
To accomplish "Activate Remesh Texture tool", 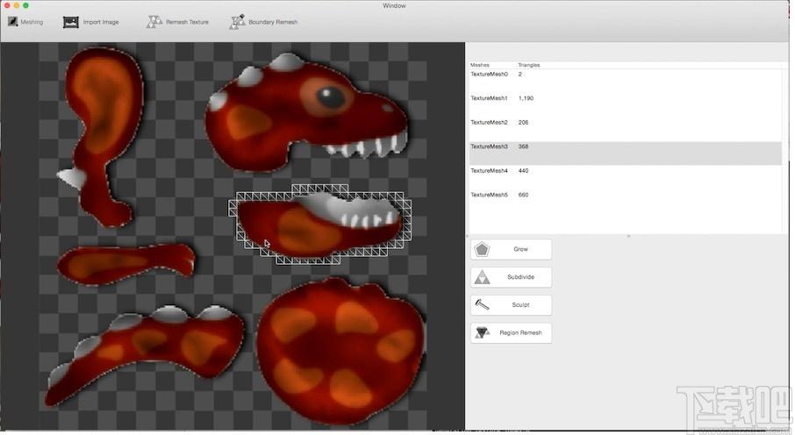I will tap(154, 22).
